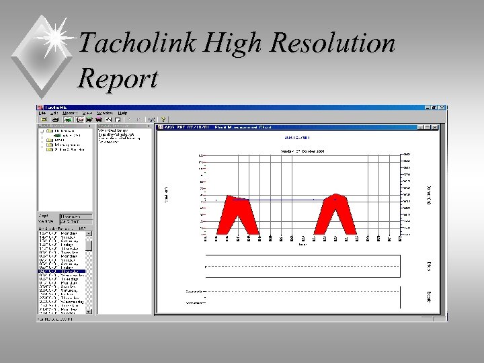
Task: Click the chart window's title bar icon
Action: pos(160,127)
